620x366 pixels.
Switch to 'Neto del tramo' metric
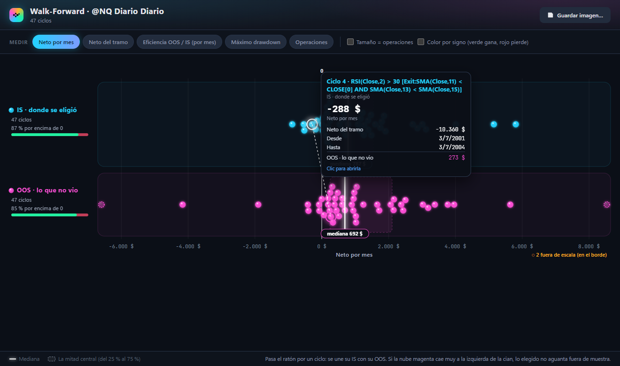point(108,42)
